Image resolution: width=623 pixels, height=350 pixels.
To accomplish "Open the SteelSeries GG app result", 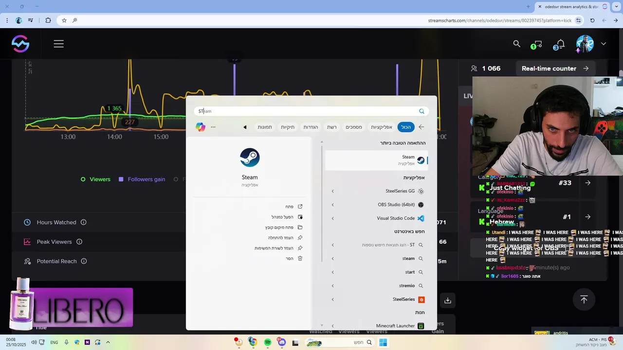I will (376, 191).
